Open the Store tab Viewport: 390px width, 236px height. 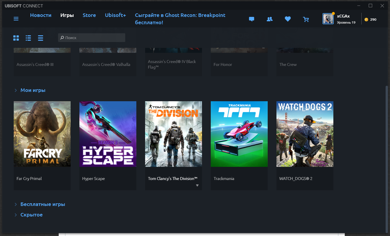pos(89,15)
